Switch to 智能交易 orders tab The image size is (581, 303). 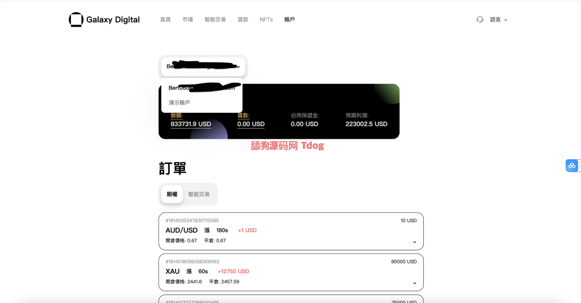(x=199, y=194)
